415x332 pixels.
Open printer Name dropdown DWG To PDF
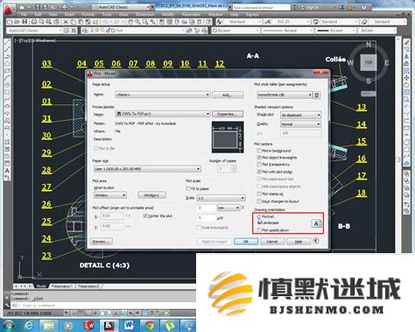point(163,114)
